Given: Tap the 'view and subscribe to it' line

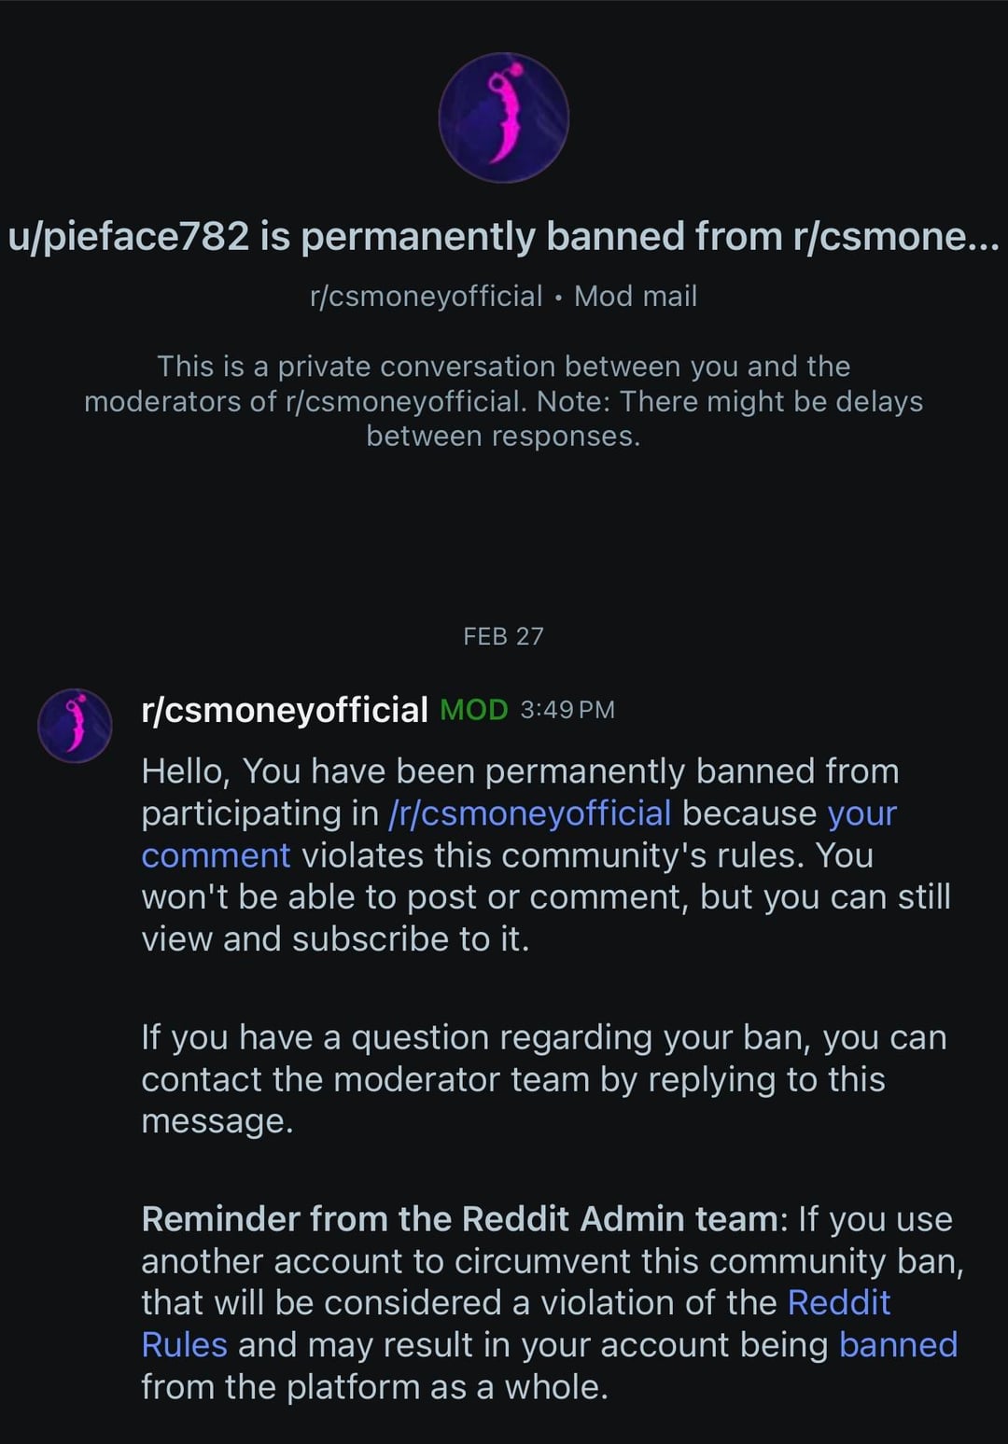Looking at the screenshot, I should [x=335, y=939].
